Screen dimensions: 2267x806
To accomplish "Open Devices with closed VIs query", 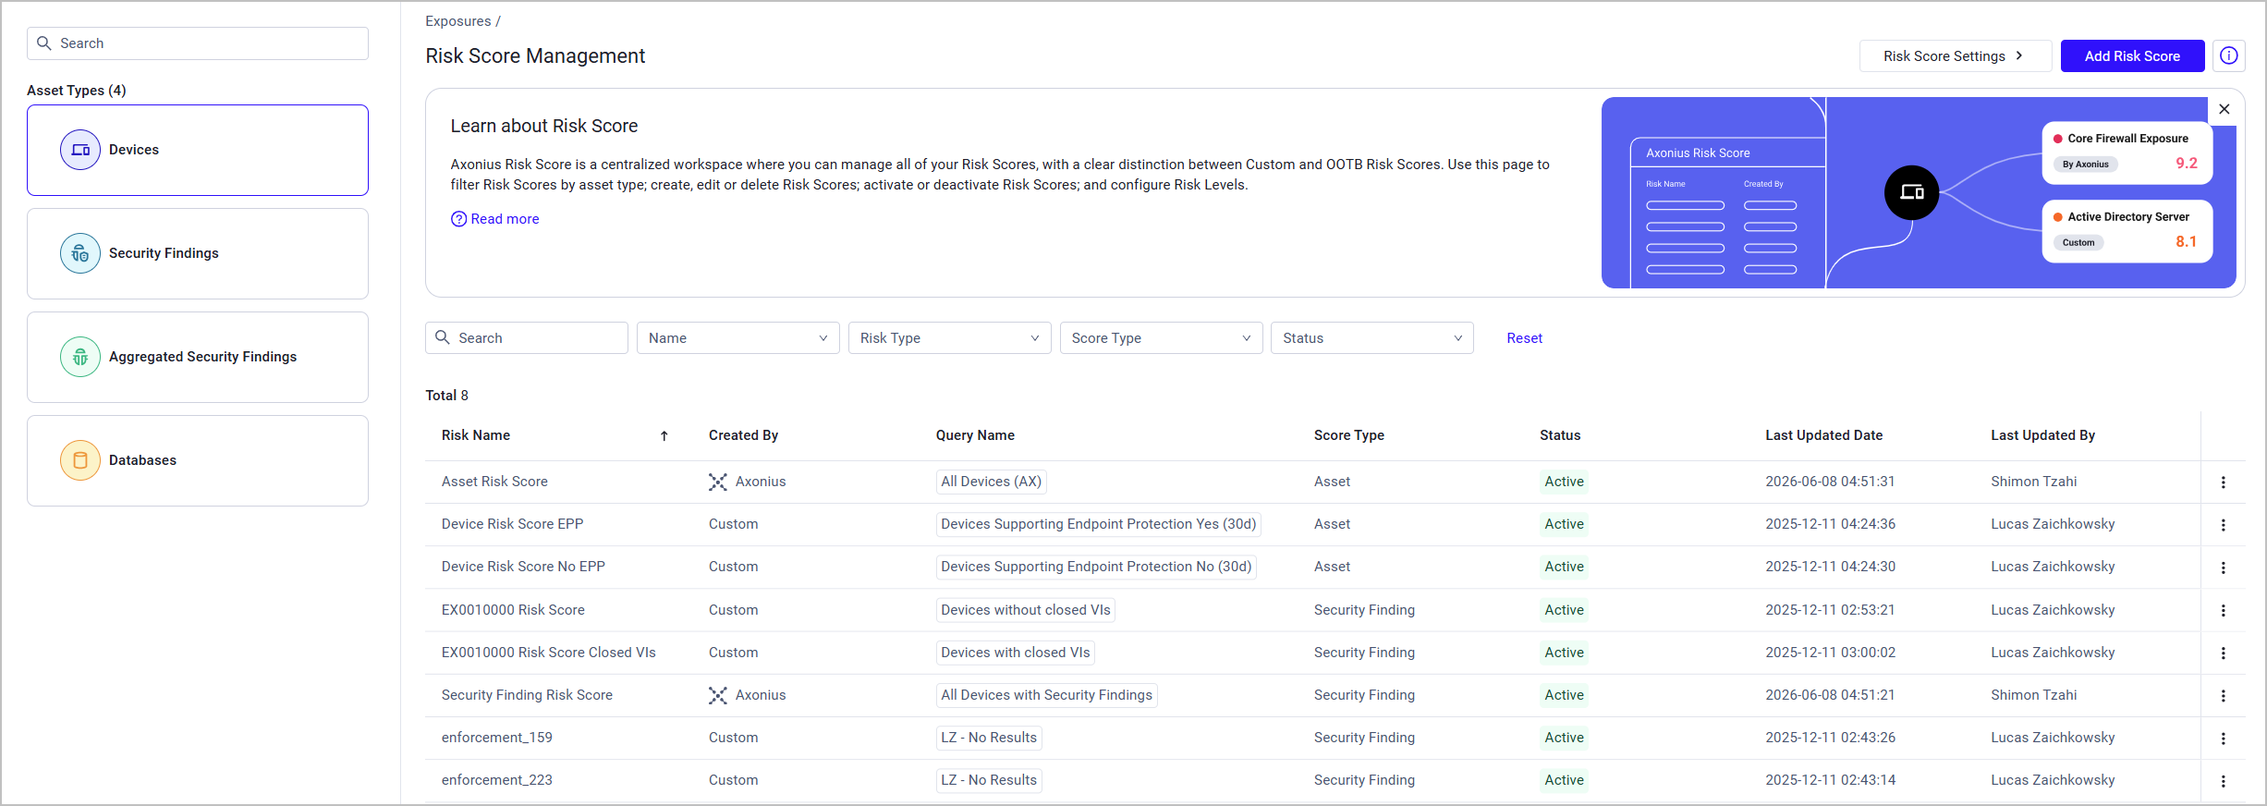I will (x=1016, y=653).
